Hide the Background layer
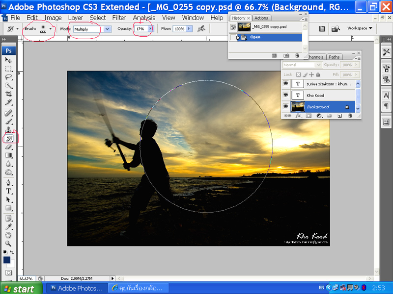This screenshot has height=294, width=393. pyautogui.click(x=286, y=106)
